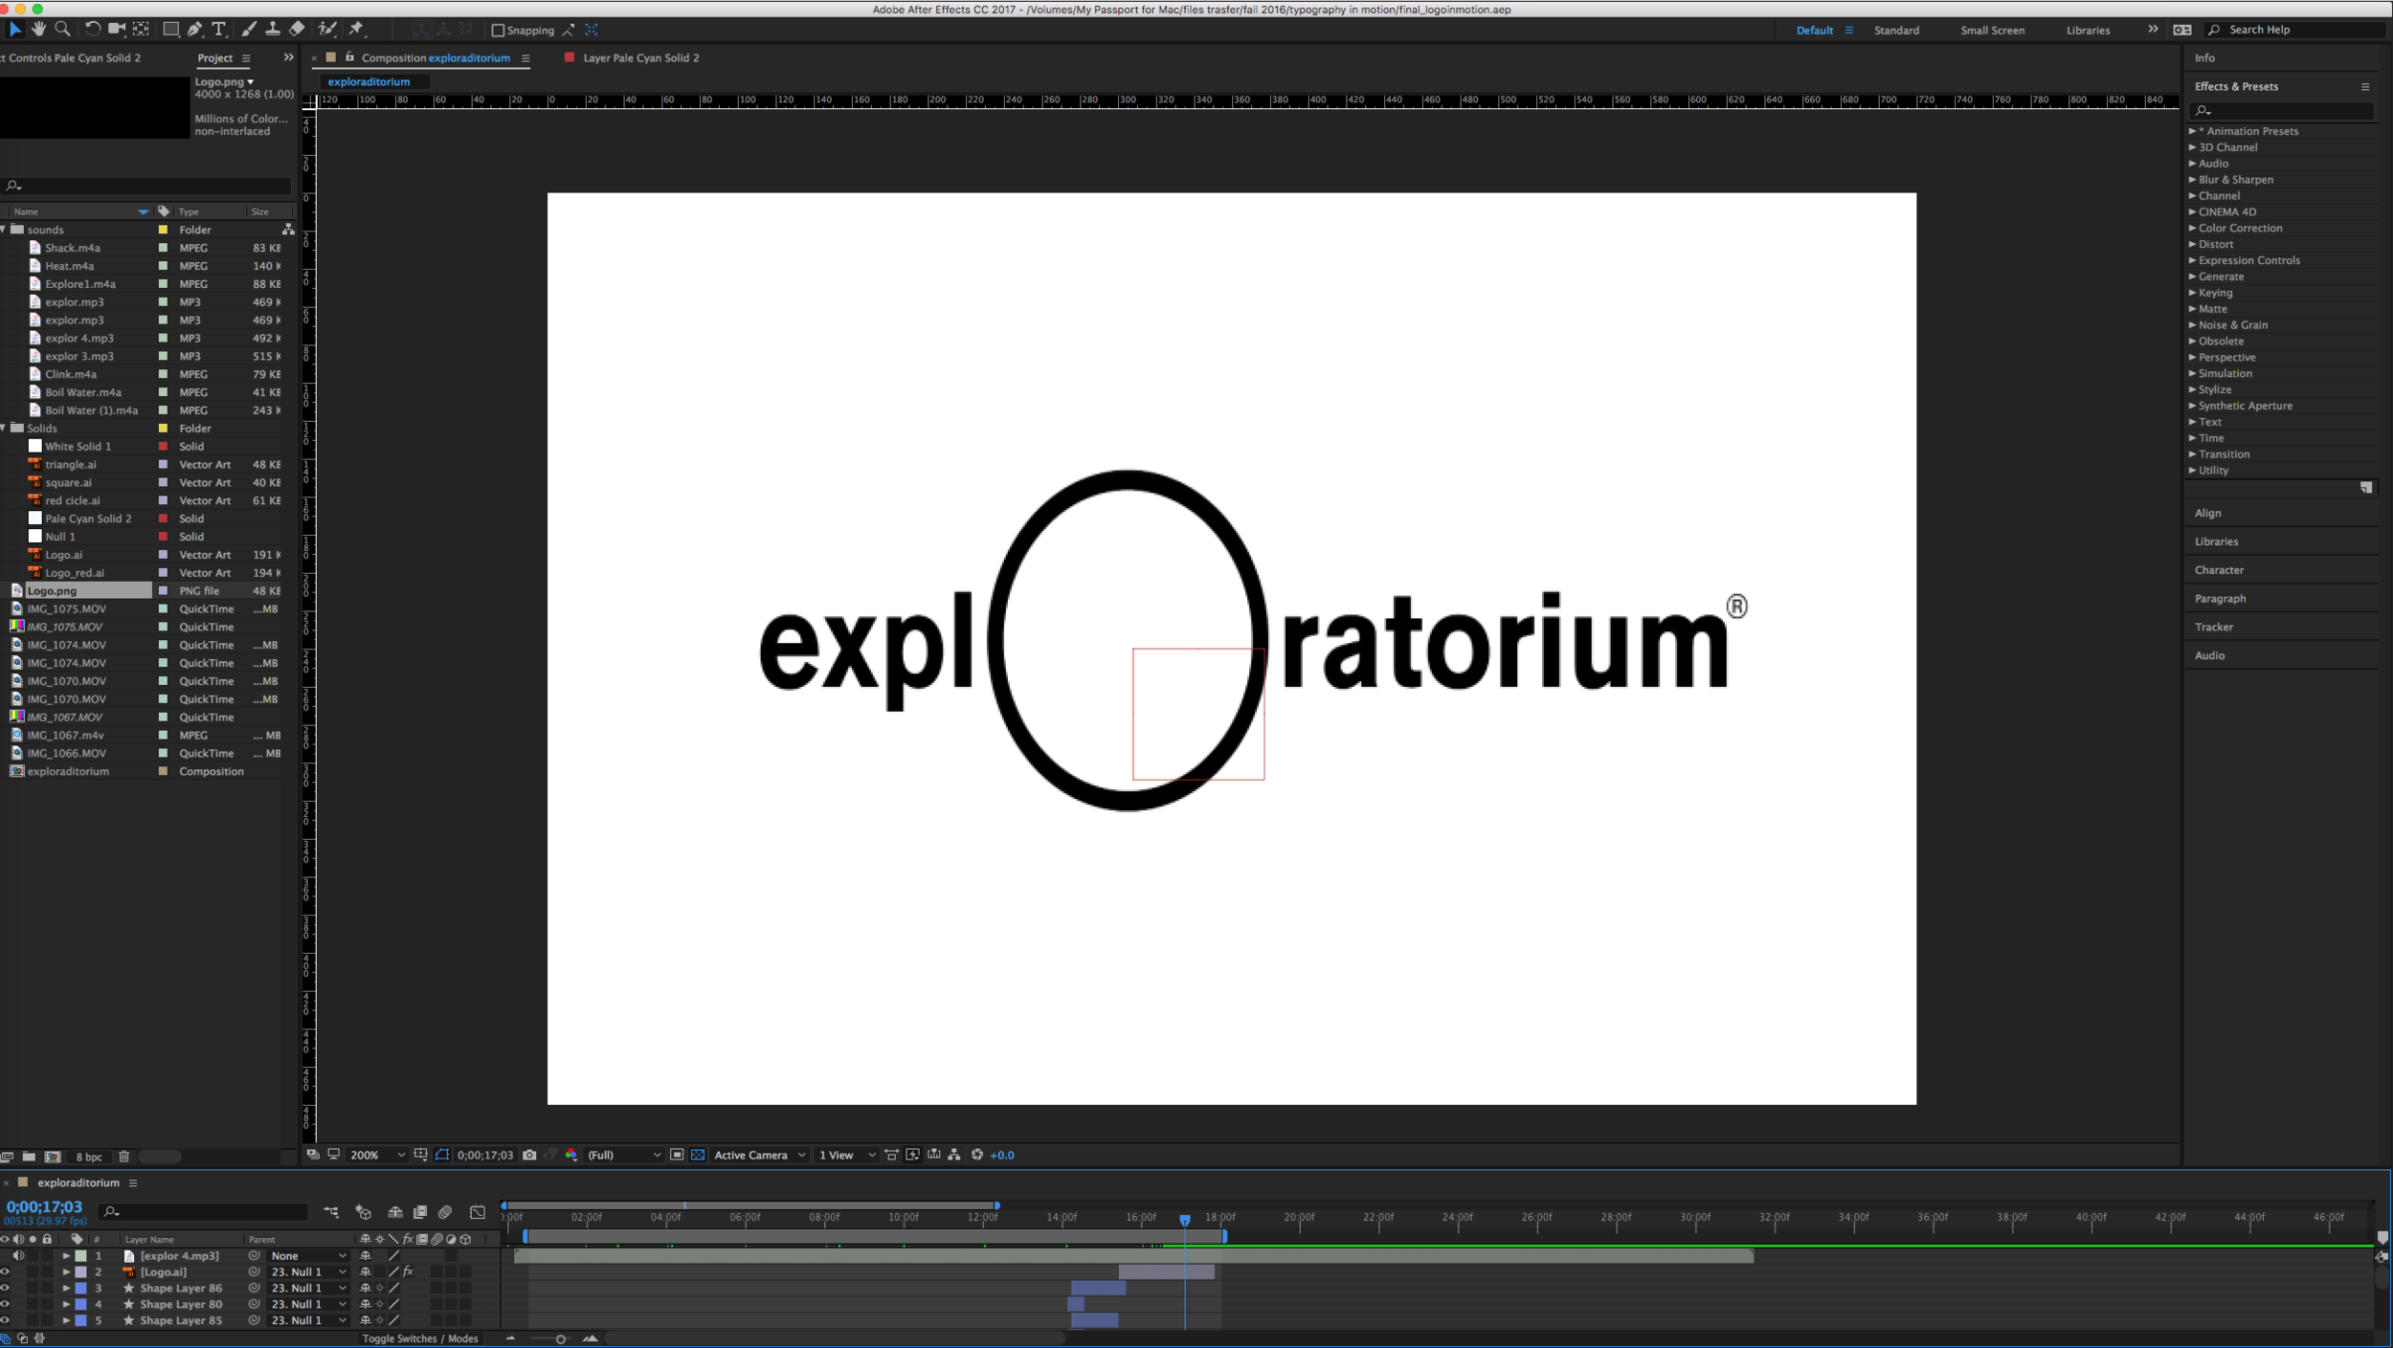Create a new folder in Project panel
Image resolution: width=2393 pixels, height=1348 pixels.
pos(29,1157)
